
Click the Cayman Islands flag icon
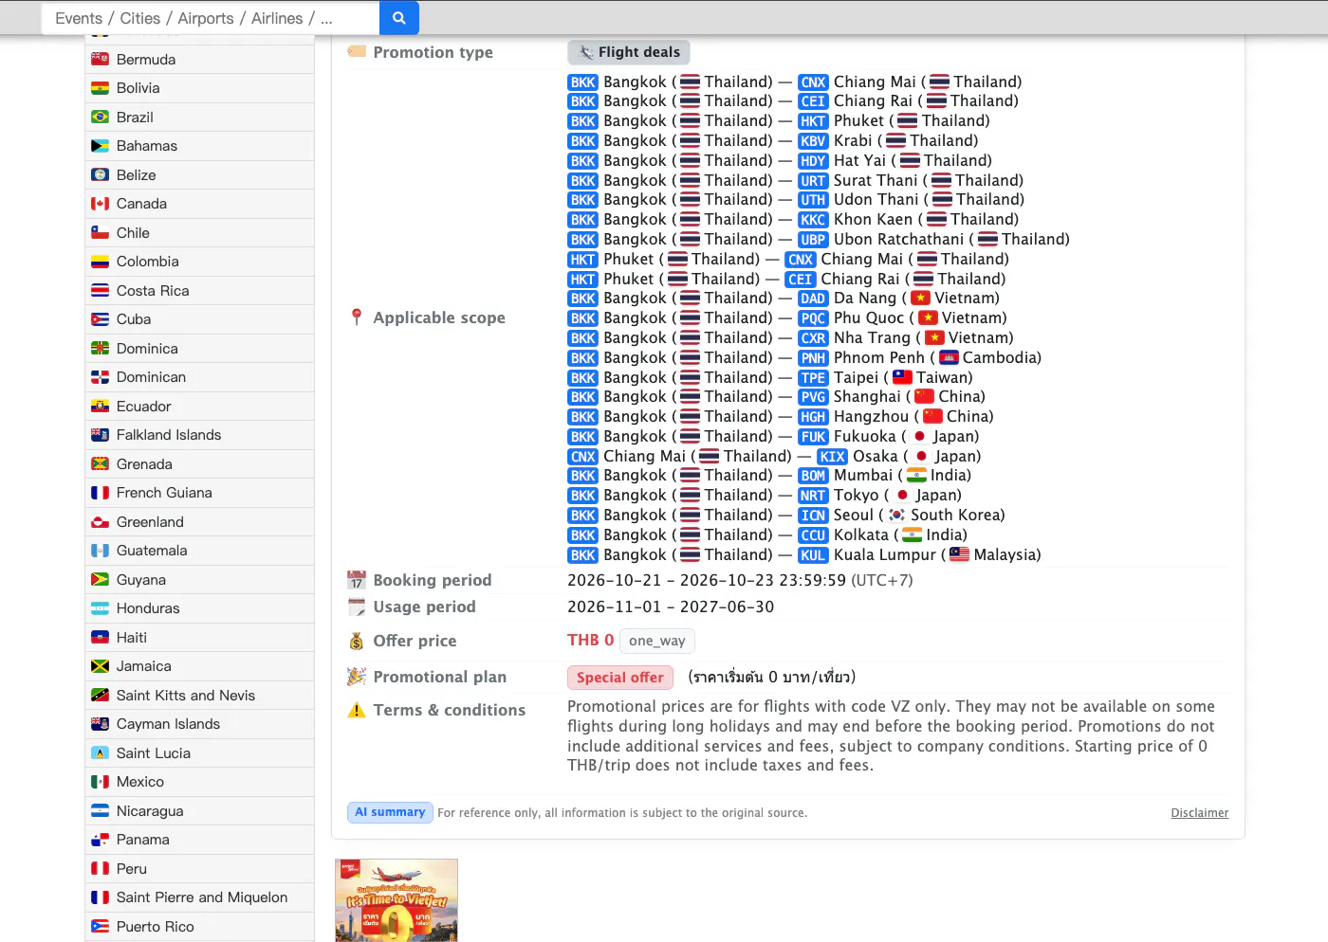(100, 724)
